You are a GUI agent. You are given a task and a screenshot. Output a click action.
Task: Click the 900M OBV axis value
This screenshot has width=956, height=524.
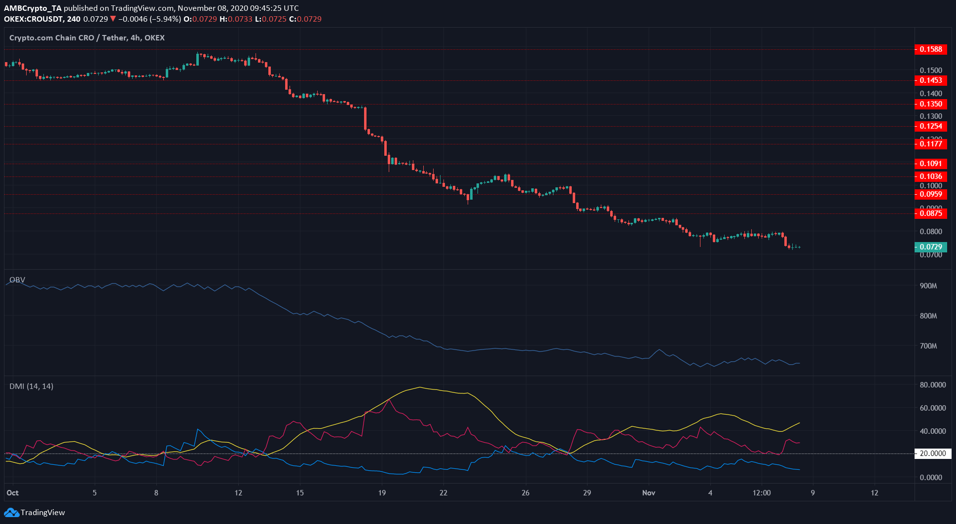[928, 286]
